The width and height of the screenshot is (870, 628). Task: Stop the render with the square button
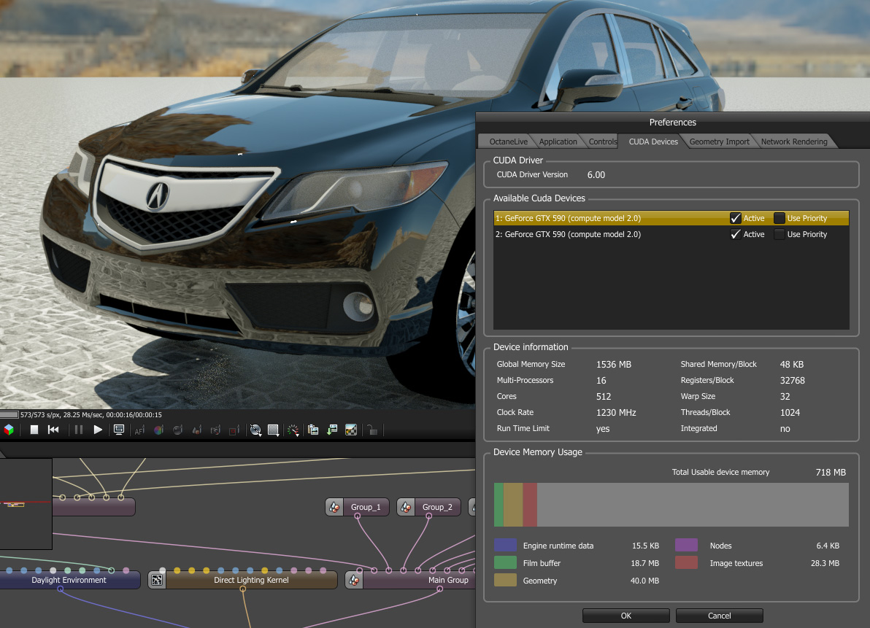(x=34, y=430)
